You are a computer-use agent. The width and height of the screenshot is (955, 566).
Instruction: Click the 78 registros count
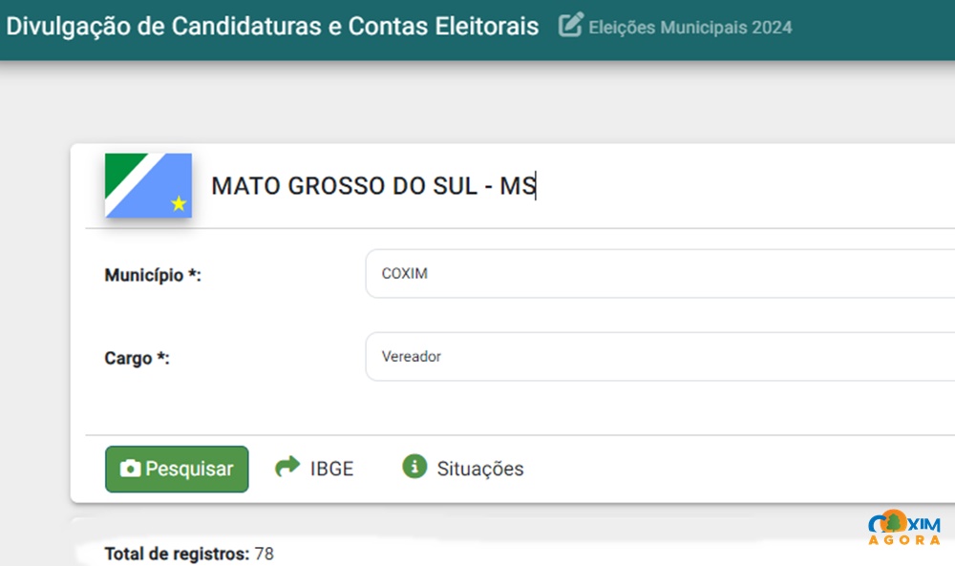click(264, 554)
